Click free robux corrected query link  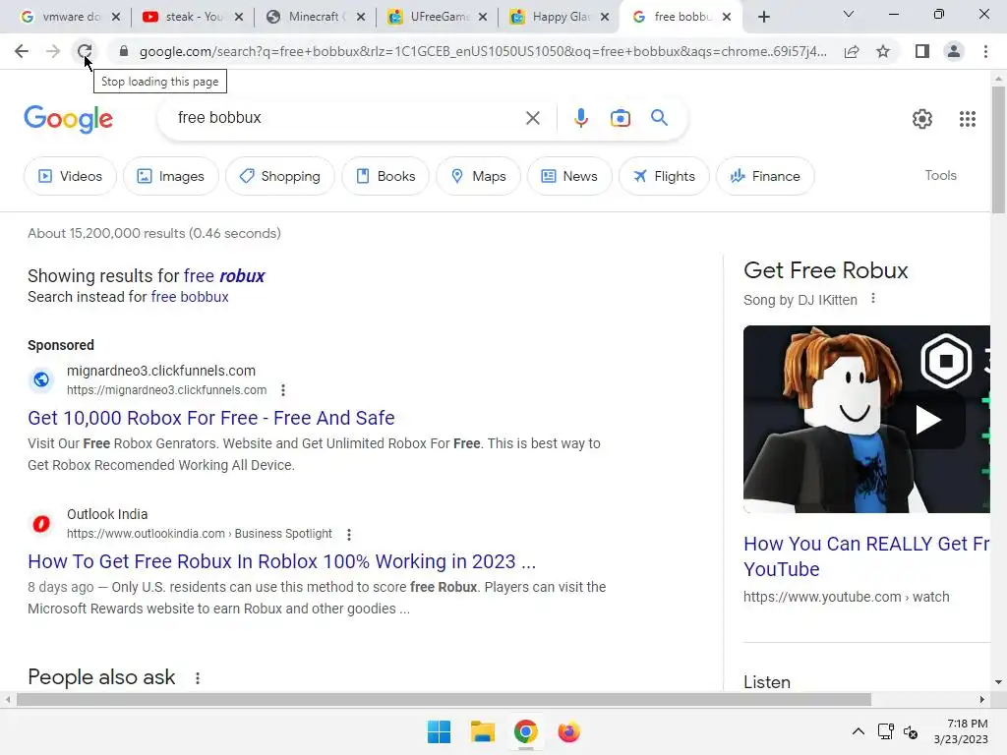(224, 276)
